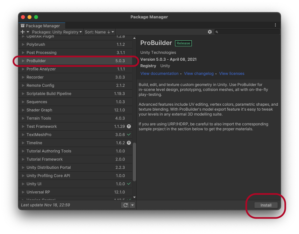Screen dimensions: 299x234
Task: Click the package list scrollbar thumb
Action: (x=134, y=162)
